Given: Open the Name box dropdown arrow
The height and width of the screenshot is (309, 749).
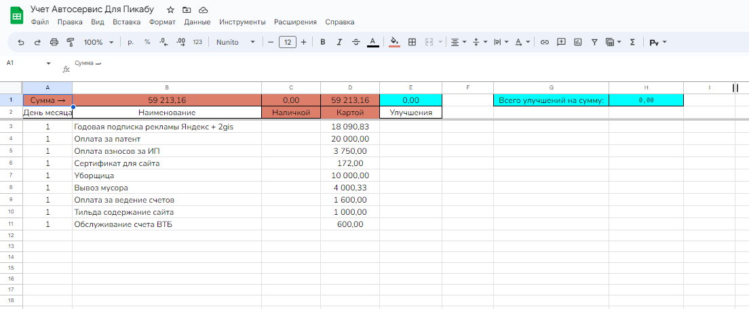Looking at the screenshot, I should pos(49,63).
